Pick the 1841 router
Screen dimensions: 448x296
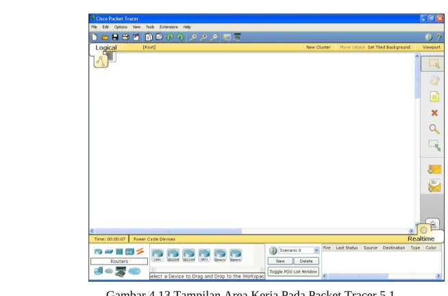(x=158, y=255)
